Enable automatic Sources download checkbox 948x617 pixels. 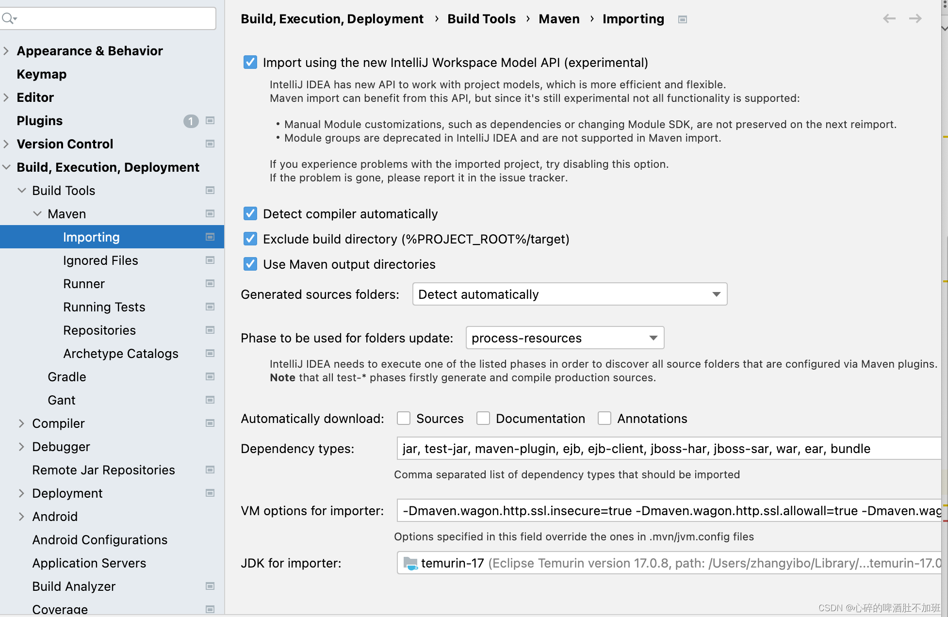tap(404, 418)
